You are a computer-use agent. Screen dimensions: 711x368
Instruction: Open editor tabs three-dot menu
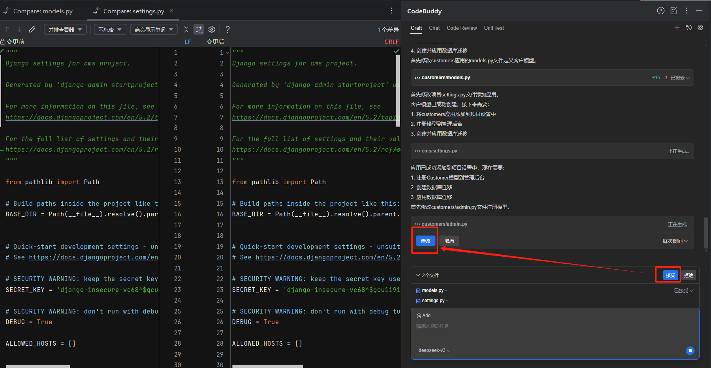[x=392, y=11]
